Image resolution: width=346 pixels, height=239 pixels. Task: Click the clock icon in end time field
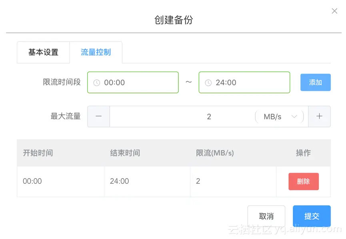pos(208,83)
